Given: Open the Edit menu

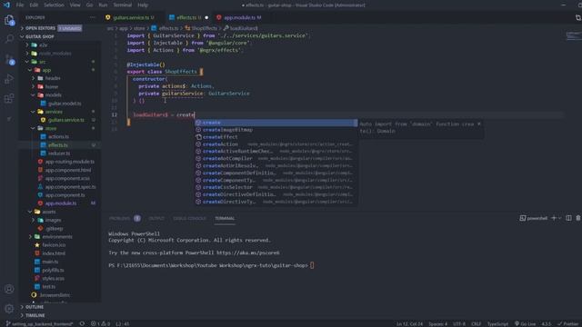Looking at the screenshot, I should click(x=34, y=5).
